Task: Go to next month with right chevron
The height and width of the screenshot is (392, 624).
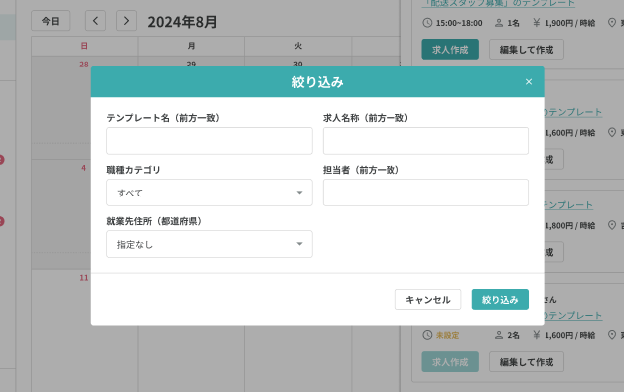Action: [126, 21]
